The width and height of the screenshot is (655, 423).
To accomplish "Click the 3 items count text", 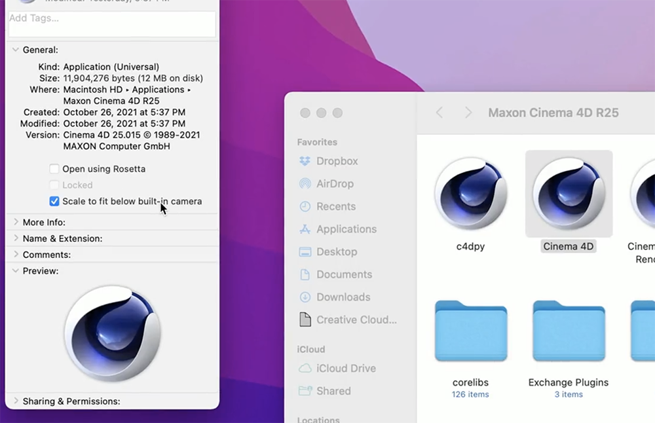I will pyautogui.click(x=569, y=394).
